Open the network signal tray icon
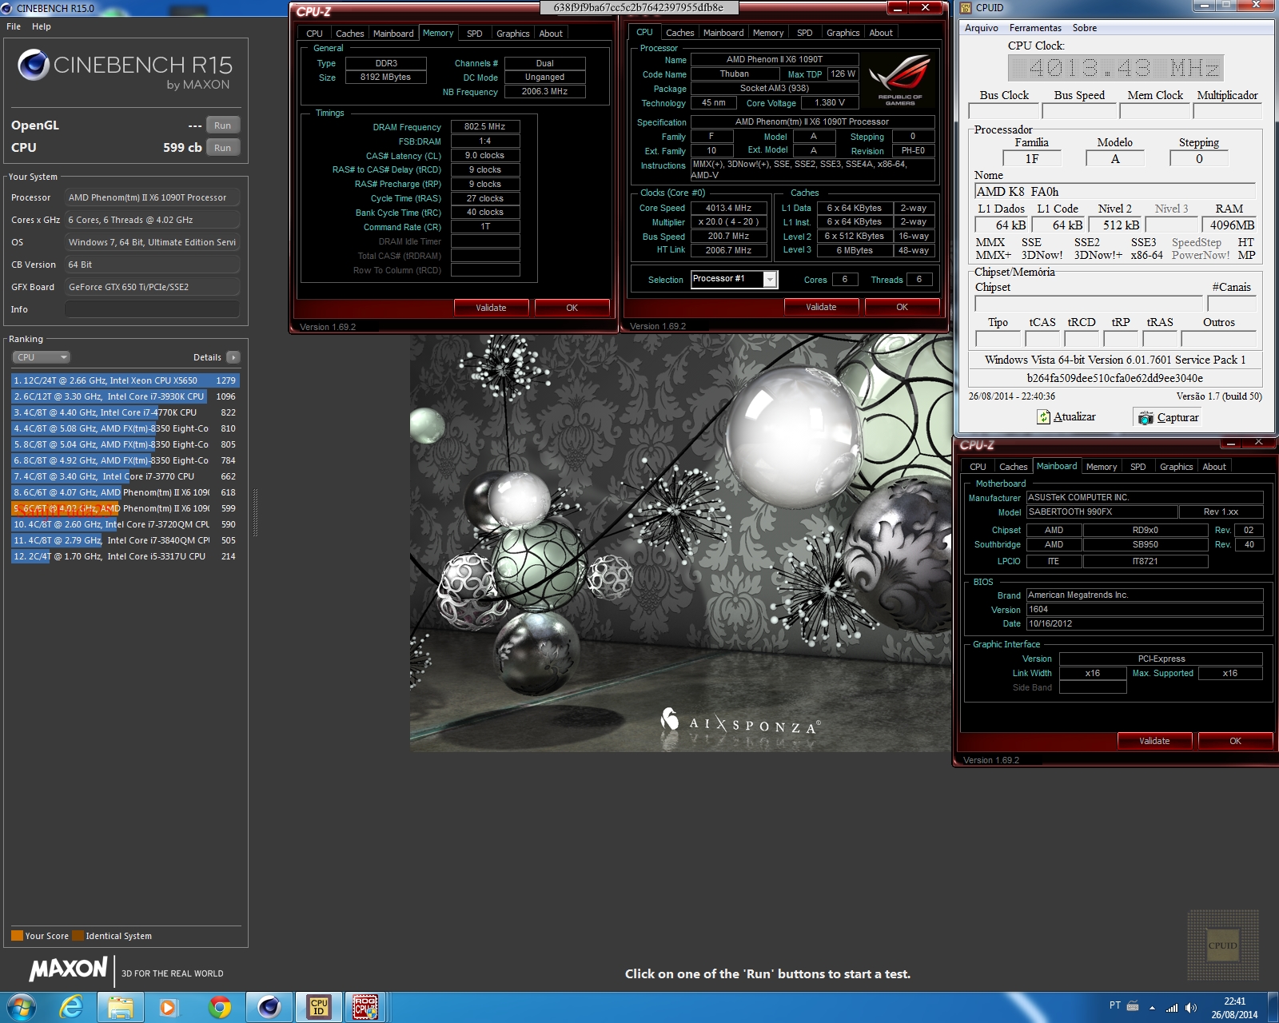 click(1172, 1007)
